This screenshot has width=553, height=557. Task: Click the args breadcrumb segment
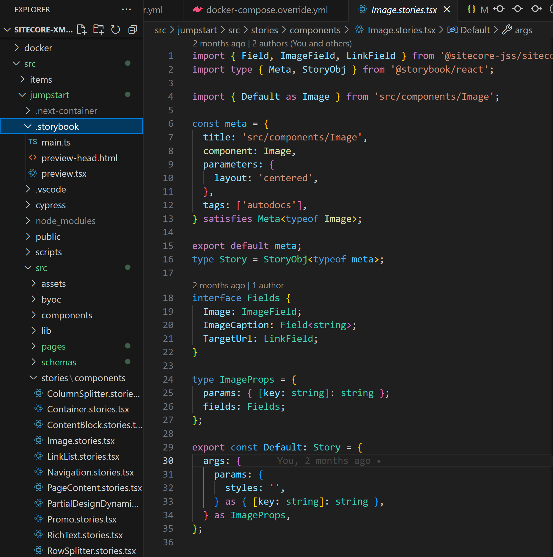click(x=524, y=30)
